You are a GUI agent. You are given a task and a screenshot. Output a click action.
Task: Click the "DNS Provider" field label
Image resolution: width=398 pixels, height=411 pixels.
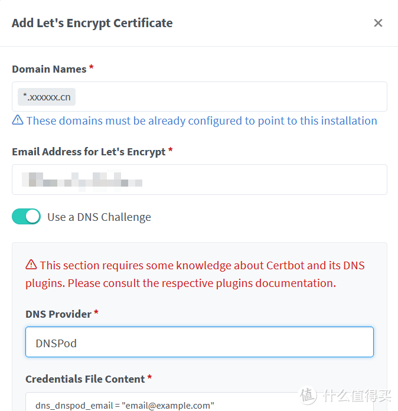(58, 314)
